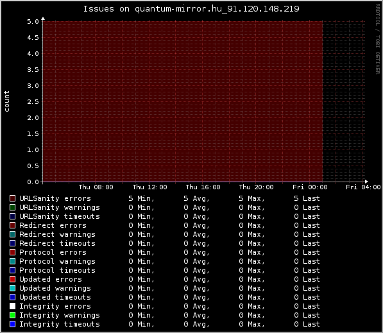Click the URLSanity timeouts legend swatch
The image size is (383, 333).
pos(12,216)
